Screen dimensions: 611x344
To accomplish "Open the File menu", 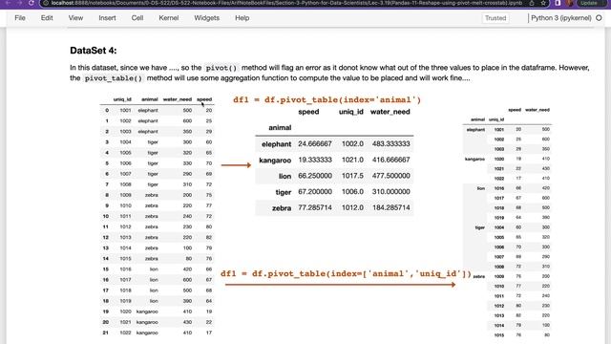I will point(20,18).
